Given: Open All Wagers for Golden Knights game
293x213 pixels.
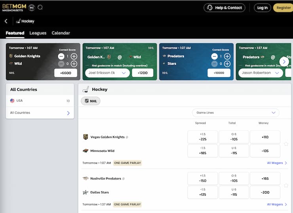Looking at the screenshot, I should coord(277,163).
